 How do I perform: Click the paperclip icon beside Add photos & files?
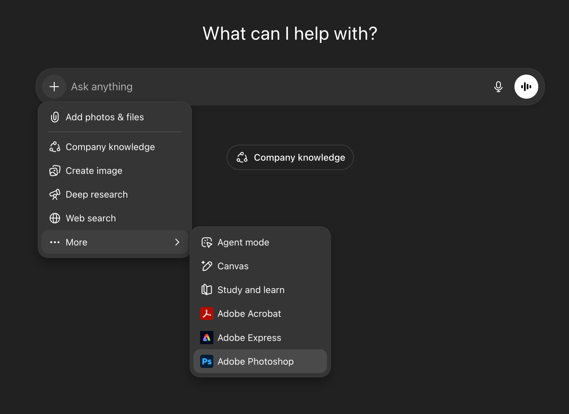(x=55, y=117)
